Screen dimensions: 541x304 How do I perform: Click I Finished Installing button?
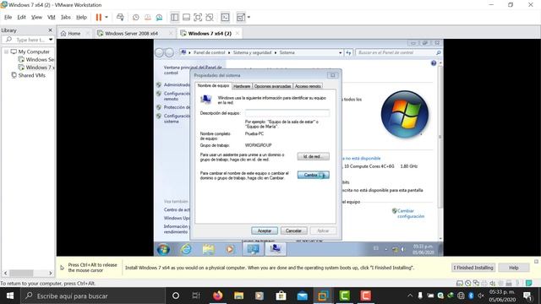coord(473,268)
